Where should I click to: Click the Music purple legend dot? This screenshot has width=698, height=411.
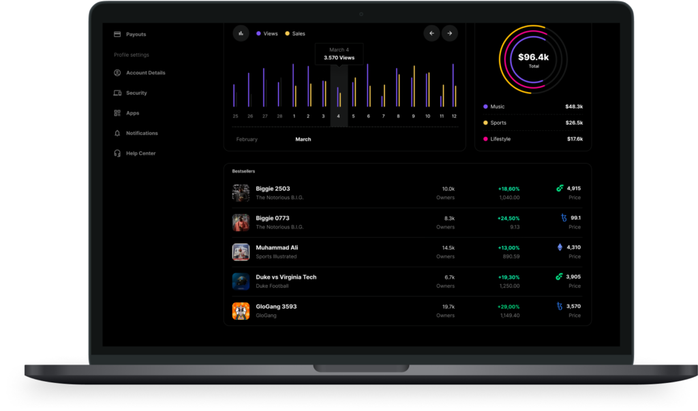tap(485, 107)
